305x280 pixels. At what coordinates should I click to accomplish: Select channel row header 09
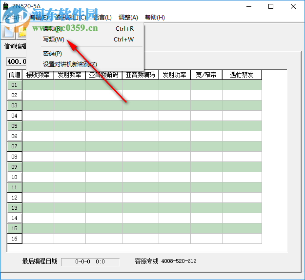coord(15,167)
